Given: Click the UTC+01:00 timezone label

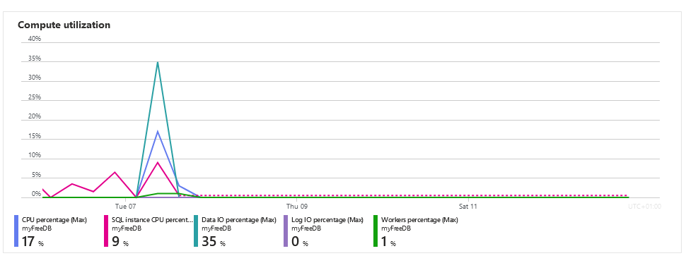Looking at the screenshot, I should click(x=644, y=207).
